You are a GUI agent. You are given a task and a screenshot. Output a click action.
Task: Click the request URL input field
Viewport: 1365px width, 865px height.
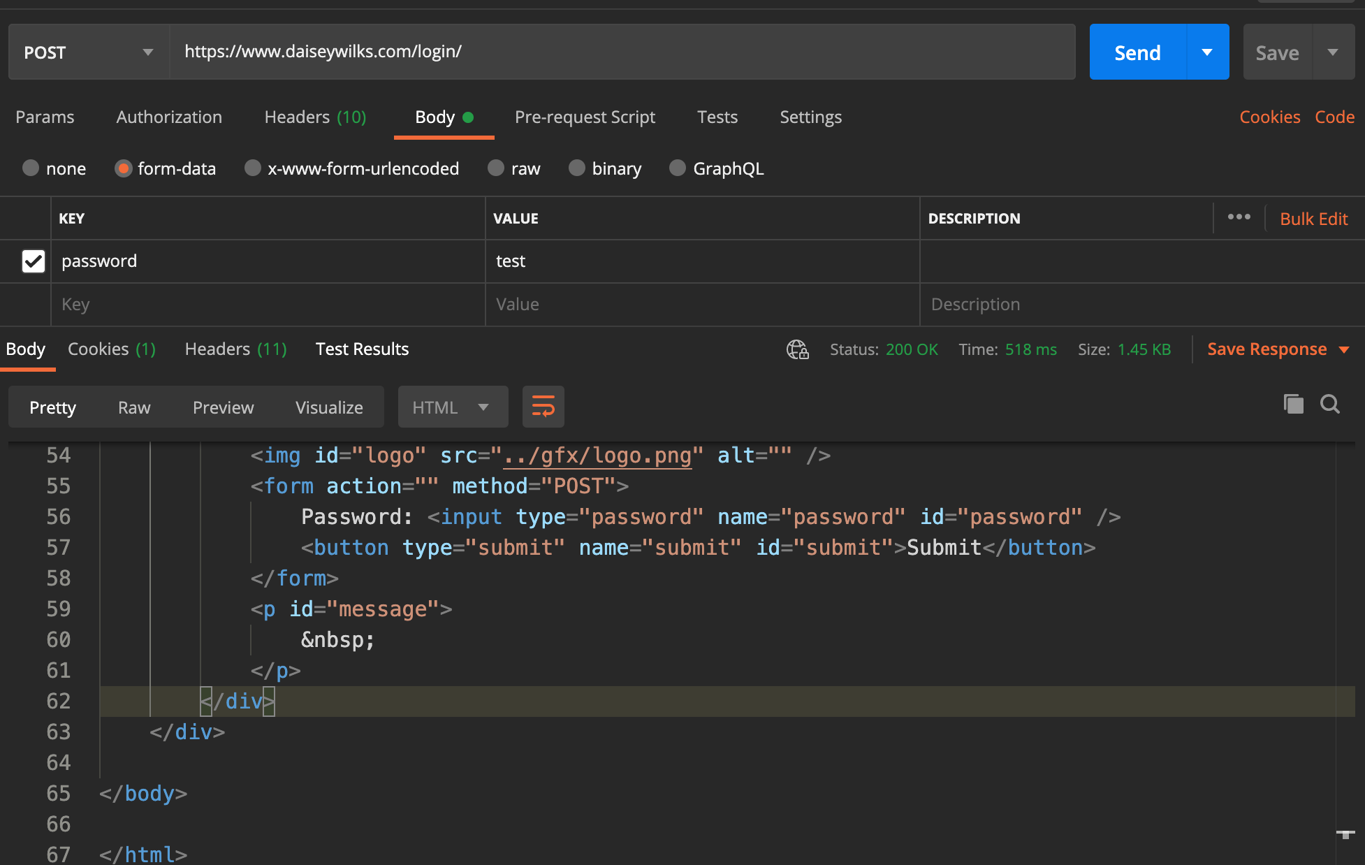622,52
